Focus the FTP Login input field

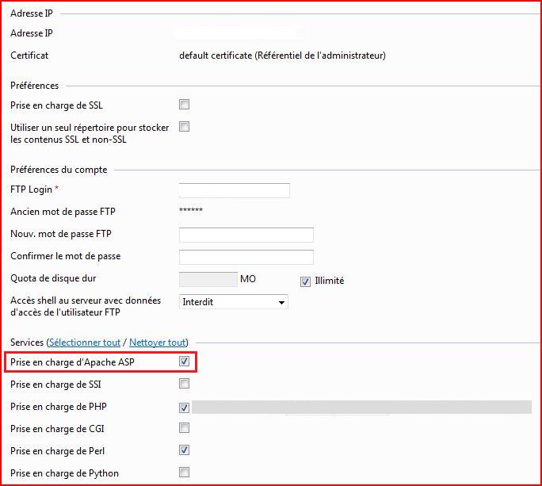[235, 190]
